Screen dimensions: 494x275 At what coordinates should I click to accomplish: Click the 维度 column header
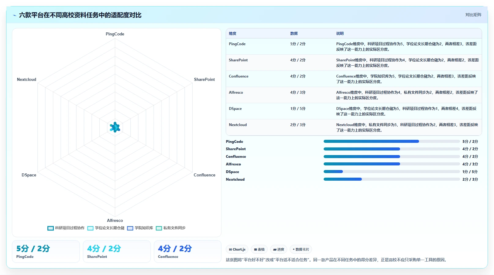pyautogui.click(x=232, y=34)
